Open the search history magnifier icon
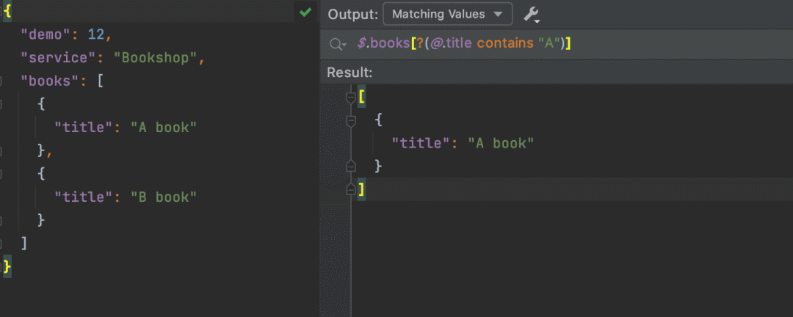This screenshot has height=317, width=793. tap(337, 45)
